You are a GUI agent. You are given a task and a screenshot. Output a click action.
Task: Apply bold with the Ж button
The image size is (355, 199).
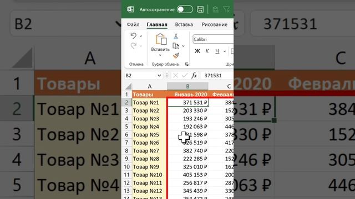point(197,51)
